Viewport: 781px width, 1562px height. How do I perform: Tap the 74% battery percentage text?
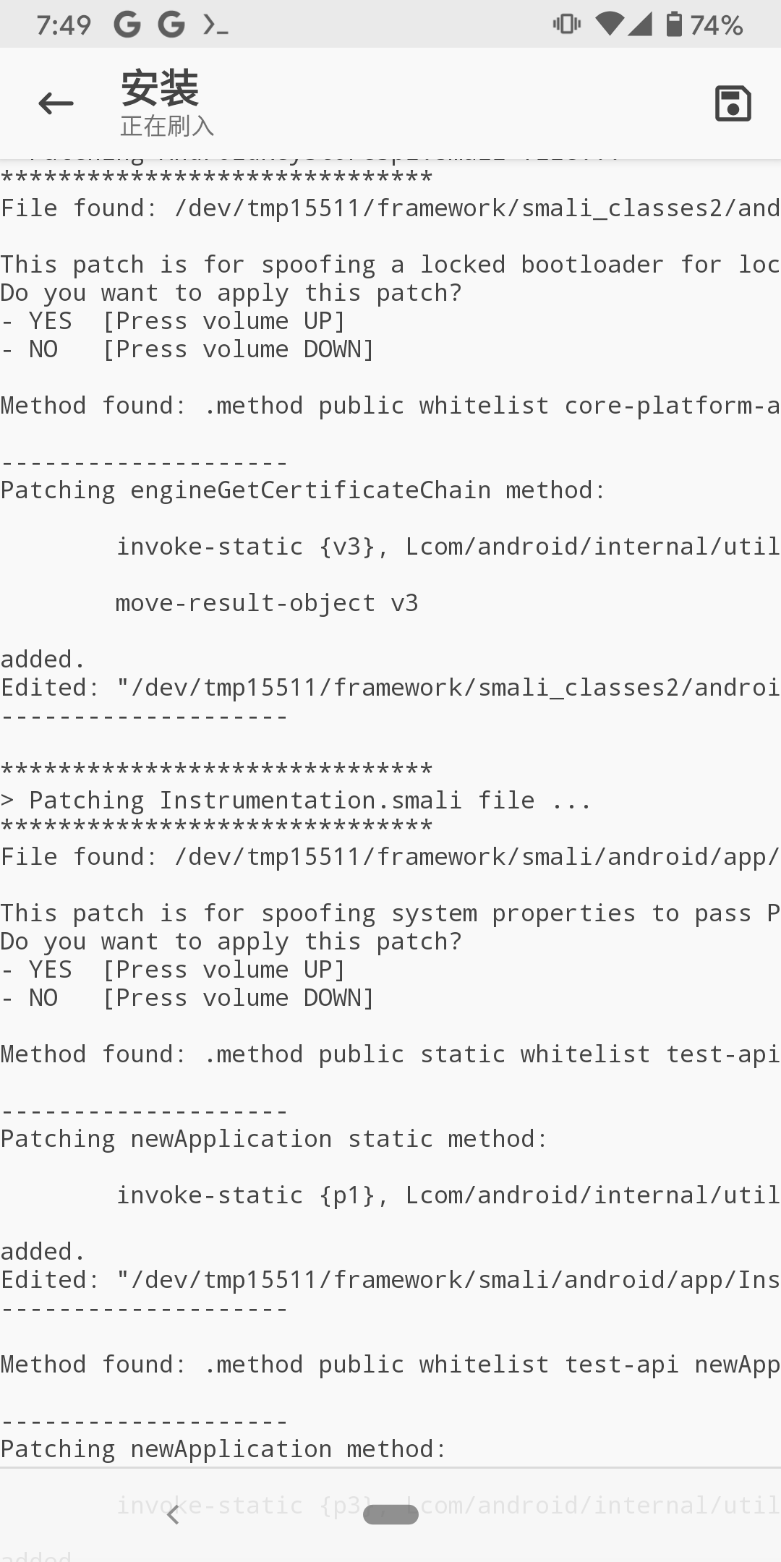pos(717,26)
